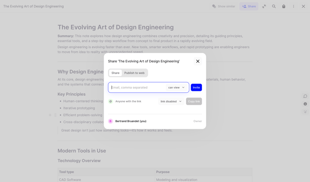Click the plus icon beside the bullet item
Image resolution: width=310 pixels, height=182 pixels.
[50, 115]
